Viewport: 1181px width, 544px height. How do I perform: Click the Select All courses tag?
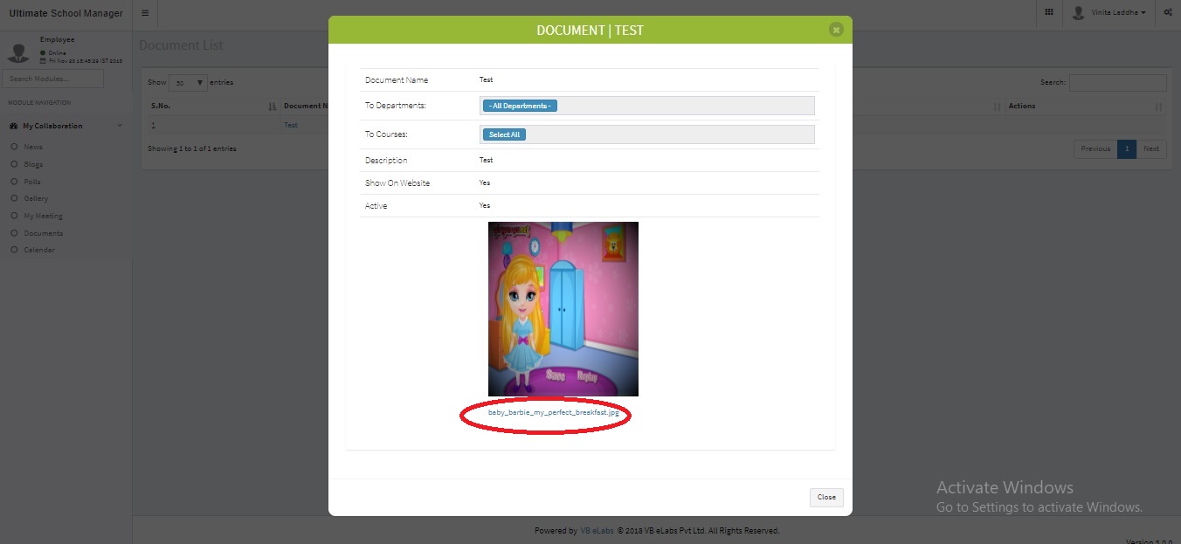[504, 134]
